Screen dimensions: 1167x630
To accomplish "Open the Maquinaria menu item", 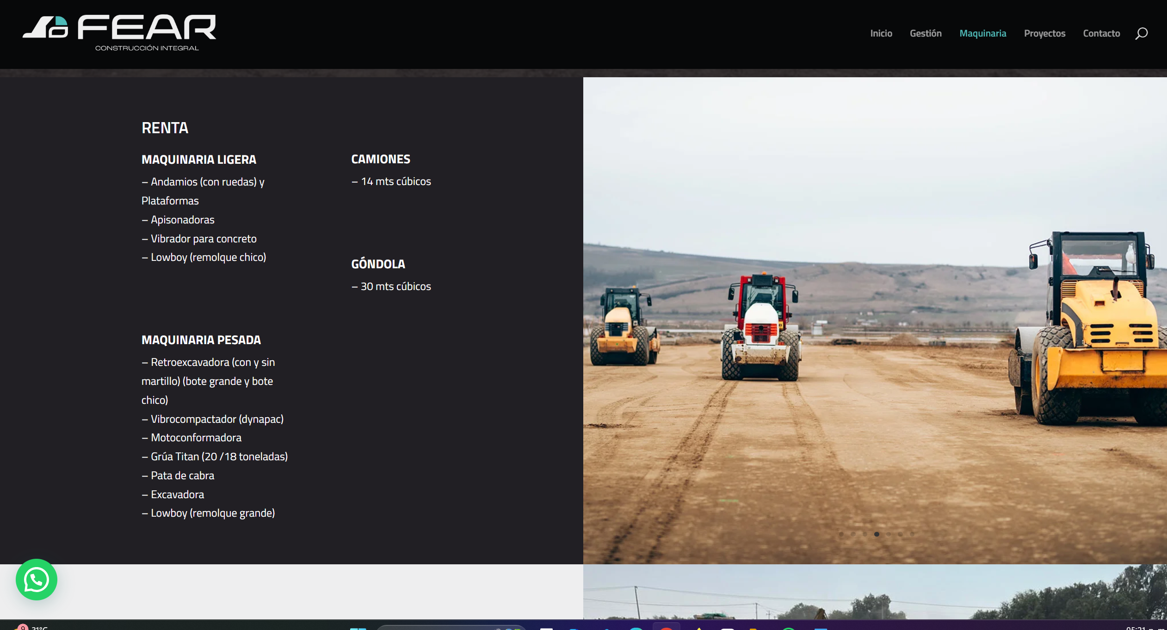I will pos(982,33).
